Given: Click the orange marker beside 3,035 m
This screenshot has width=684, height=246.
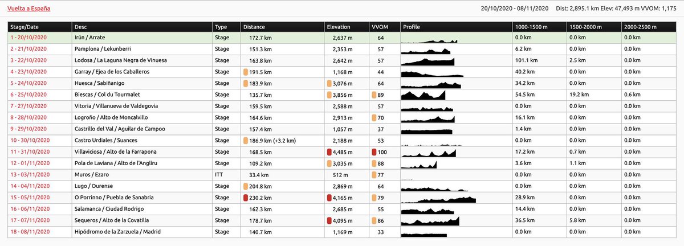Looking at the screenshot, I should (x=329, y=163).
